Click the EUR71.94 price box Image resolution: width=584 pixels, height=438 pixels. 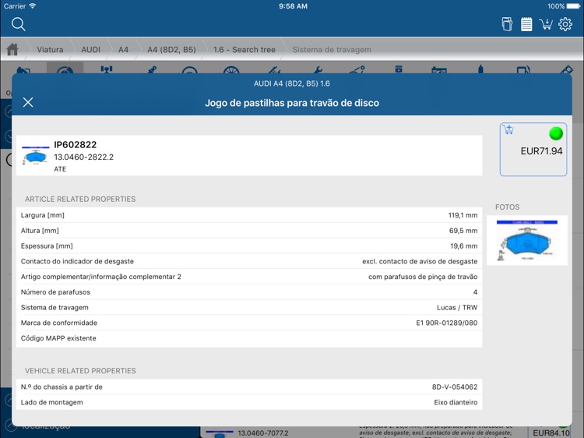[x=533, y=149]
